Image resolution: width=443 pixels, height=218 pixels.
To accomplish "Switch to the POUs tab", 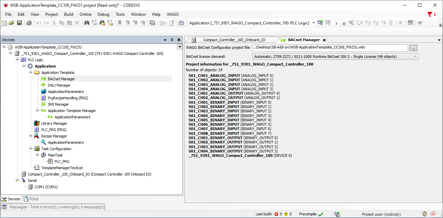I will [x=31, y=199].
